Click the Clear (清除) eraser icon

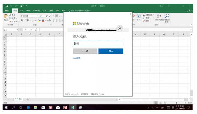click(144, 21)
